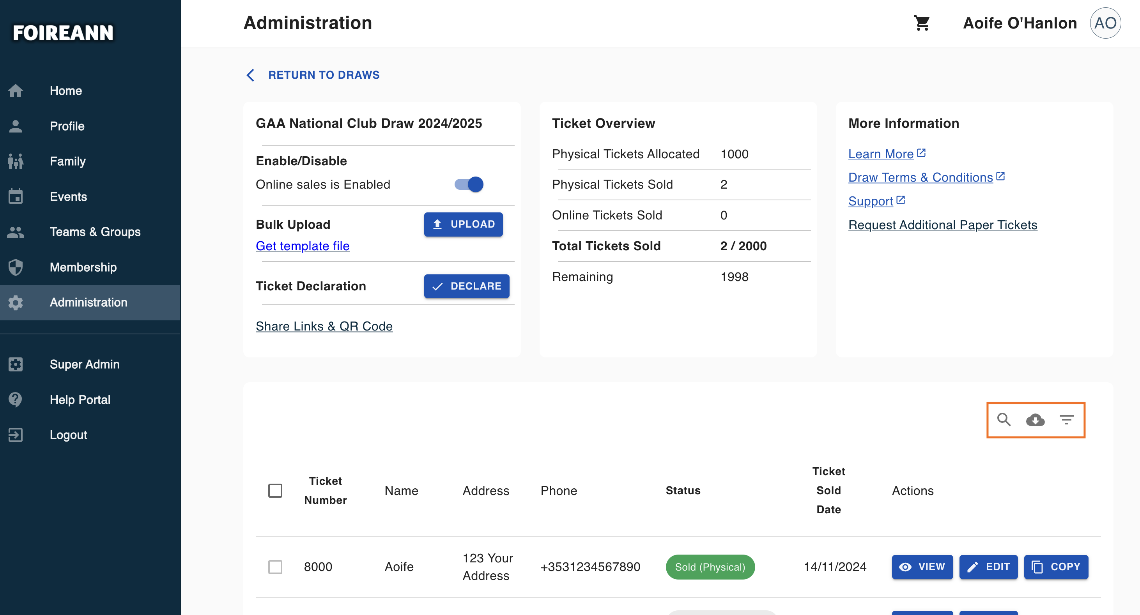The image size is (1140, 615).
Task: Click Get template file link
Action: point(303,246)
